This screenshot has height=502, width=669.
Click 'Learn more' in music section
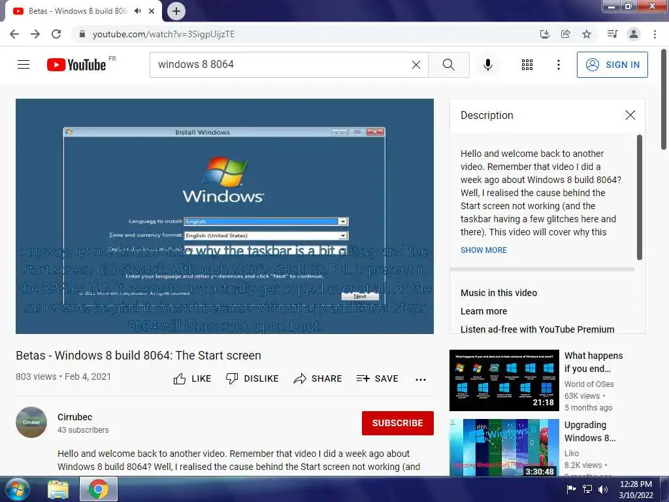(x=484, y=311)
